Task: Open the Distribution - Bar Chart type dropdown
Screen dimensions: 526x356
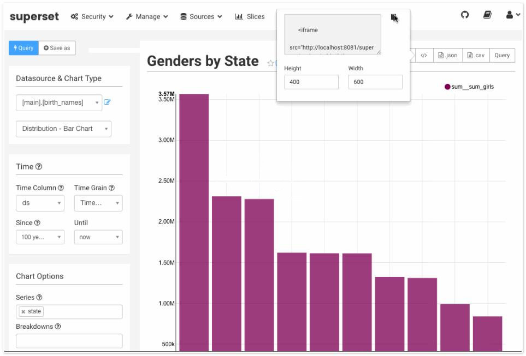Action: click(63, 129)
